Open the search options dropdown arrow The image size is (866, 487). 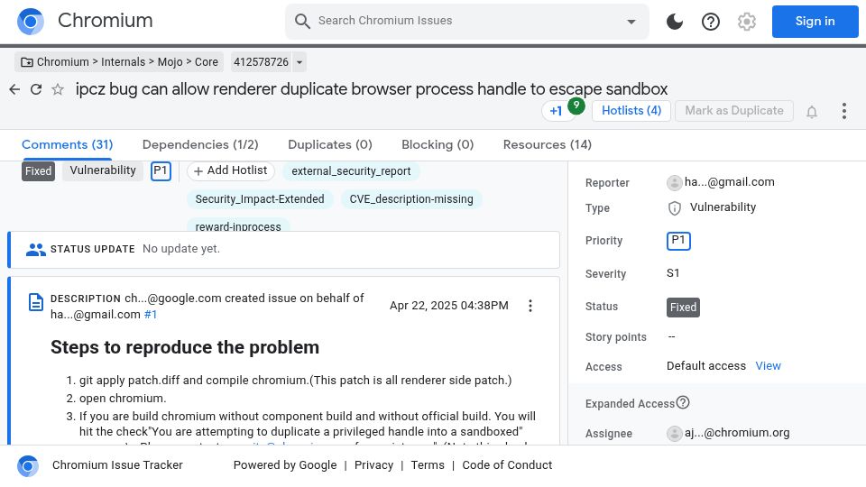(x=631, y=22)
